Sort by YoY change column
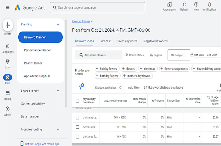Screen dimensions: 221x146 pos(158,101)
